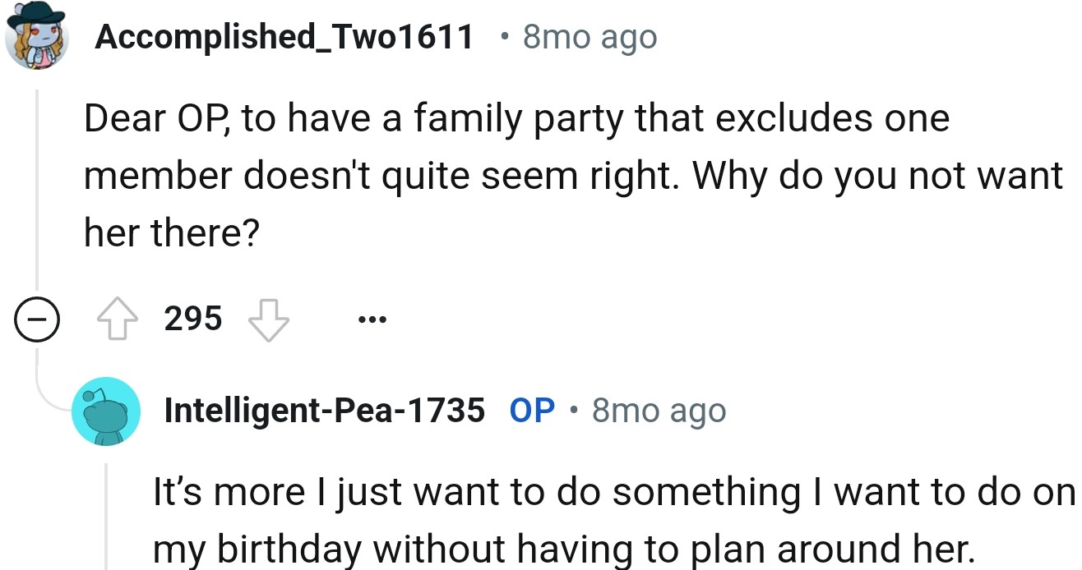Click Intelligent-Pea-1735's Snoo avatar
1082x570 pixels.
pos(107,411)
